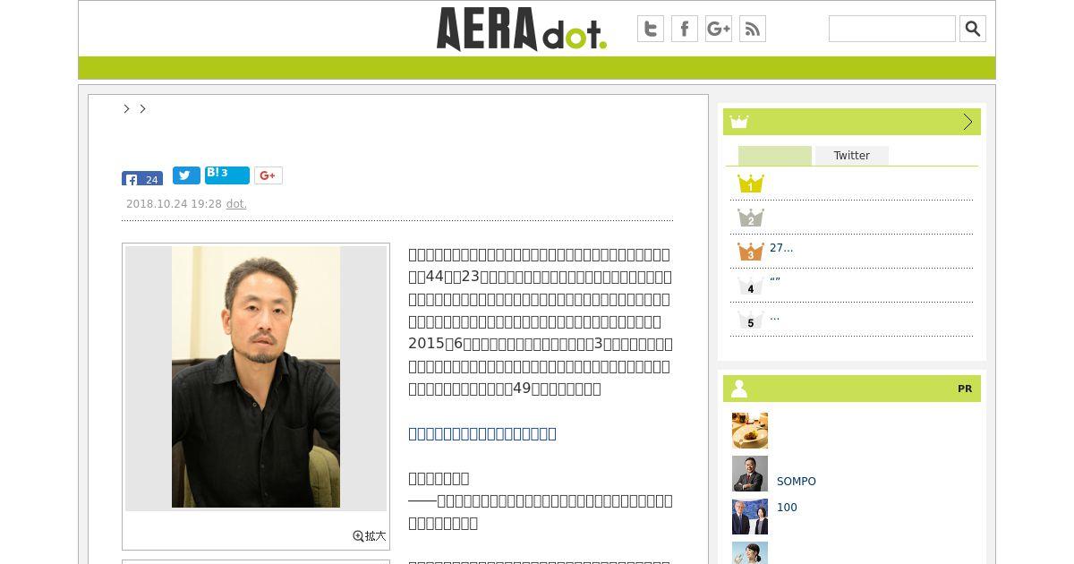The height and width of the screenshot is (564, 1074).
Task: Share article with the blue Twitter button
Action: pyautogui.click(x=186, y=175)
